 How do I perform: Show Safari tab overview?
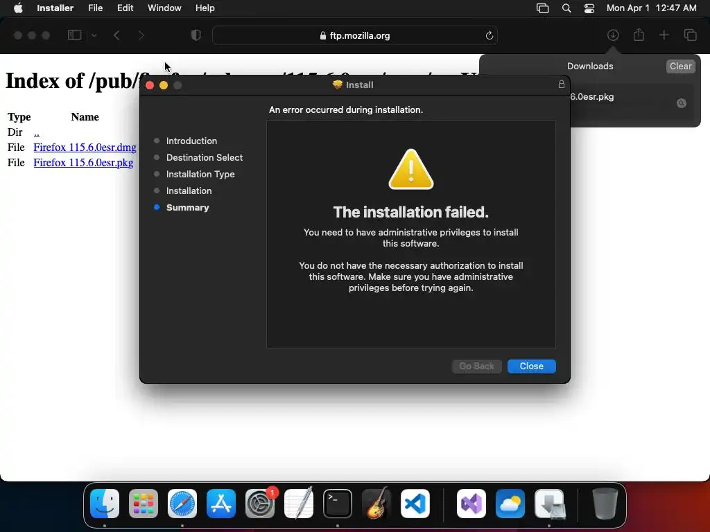click(690, 35)
